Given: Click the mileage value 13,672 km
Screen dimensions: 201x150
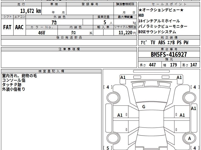Looking at the screenshot, I should (30, 11).
